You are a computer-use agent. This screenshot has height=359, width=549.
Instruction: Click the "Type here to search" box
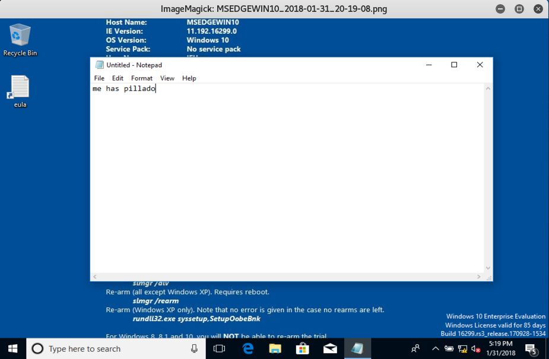[113, 348]
